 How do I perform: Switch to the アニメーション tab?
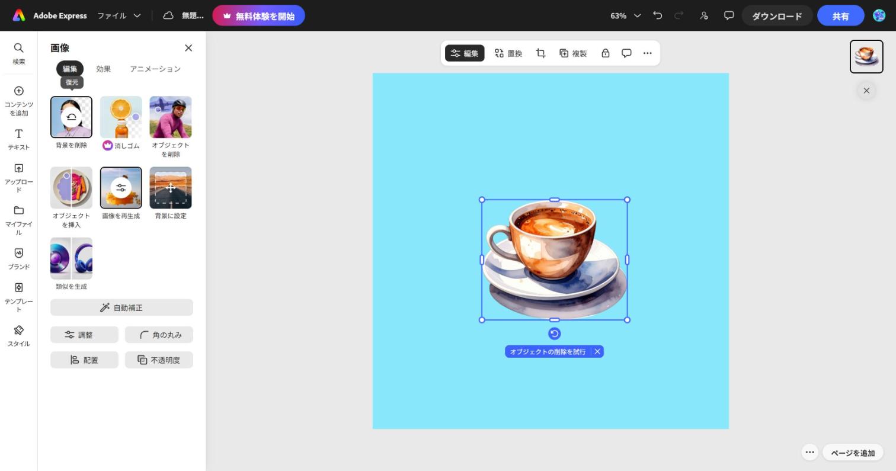point(155,69)
